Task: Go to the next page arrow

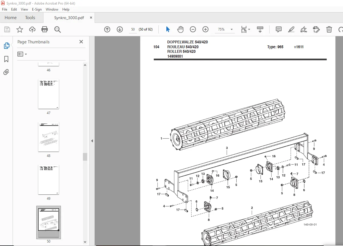Action: coord(120,29)
